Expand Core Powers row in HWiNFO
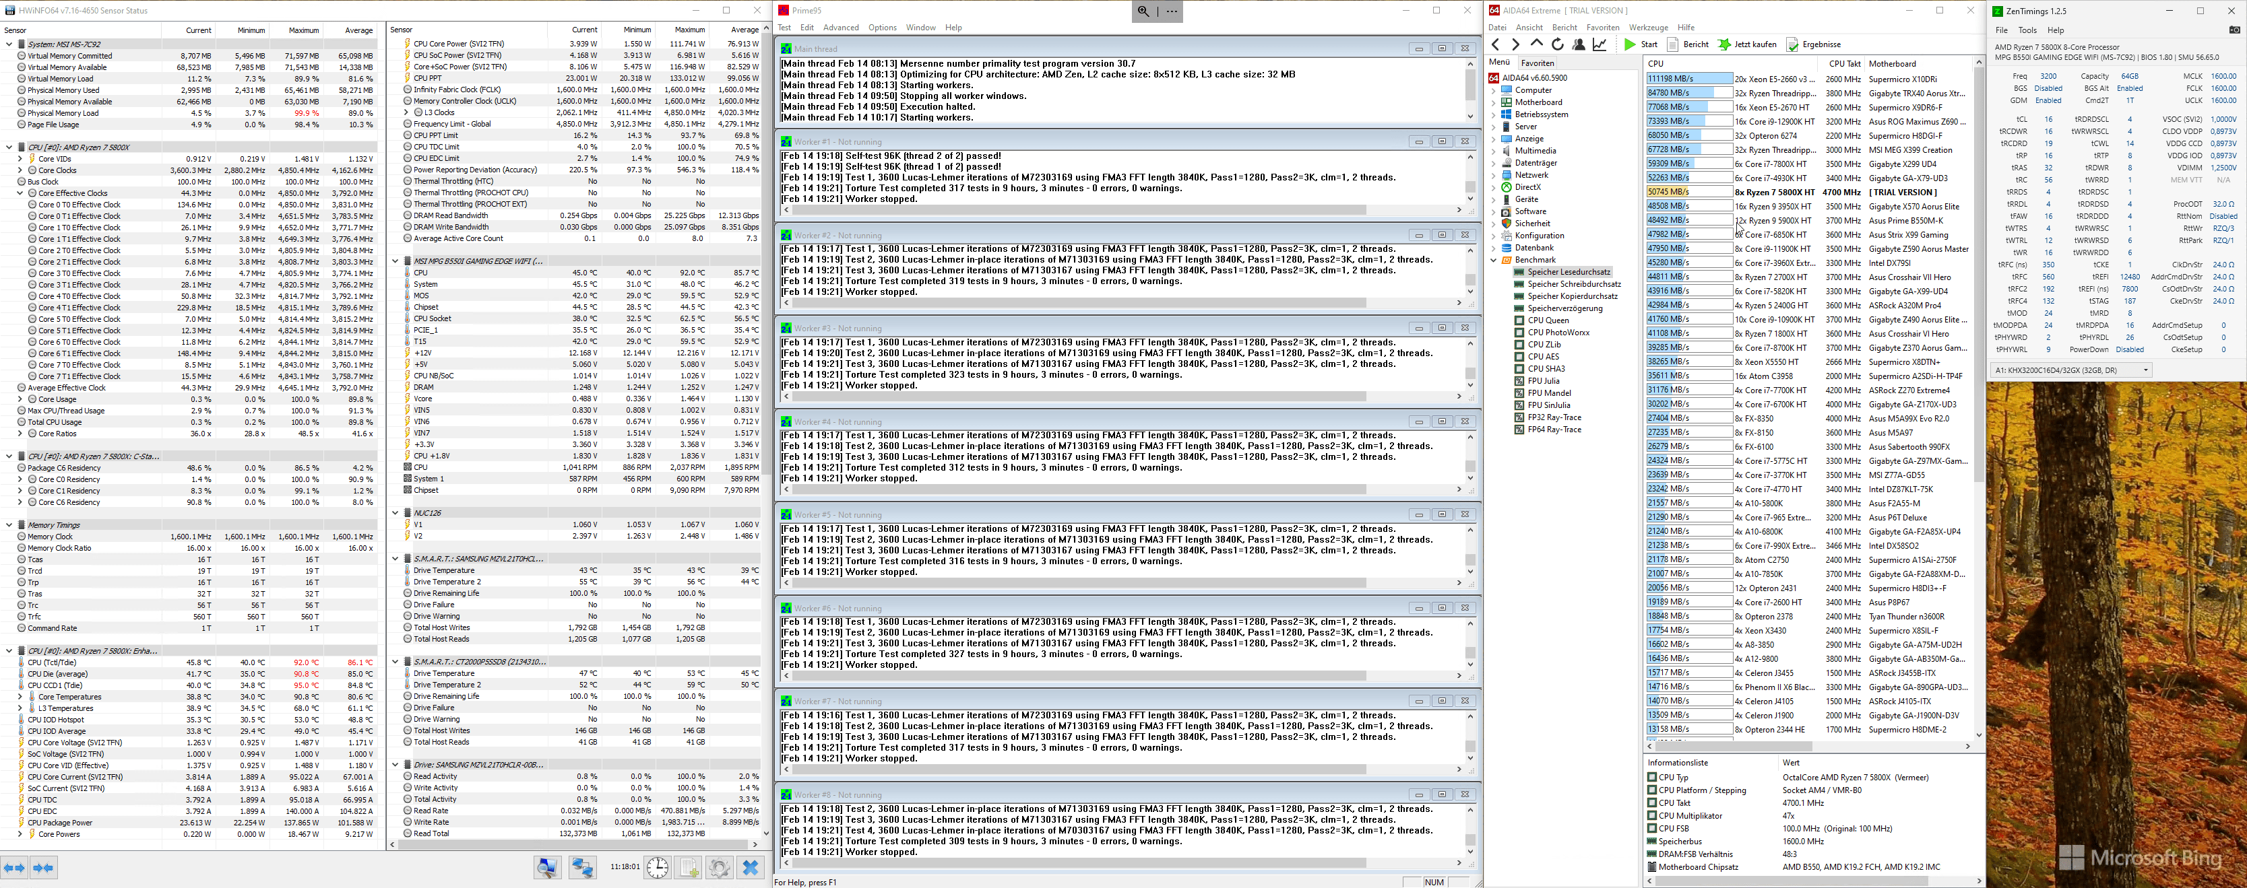The height and width of the screenshot is (888, 2247). click(20, 835)
